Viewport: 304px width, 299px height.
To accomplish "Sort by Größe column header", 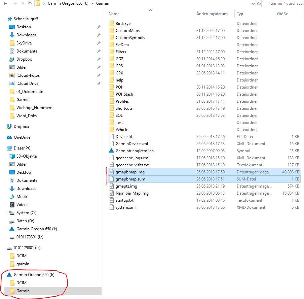I will (x=282, y=14).
